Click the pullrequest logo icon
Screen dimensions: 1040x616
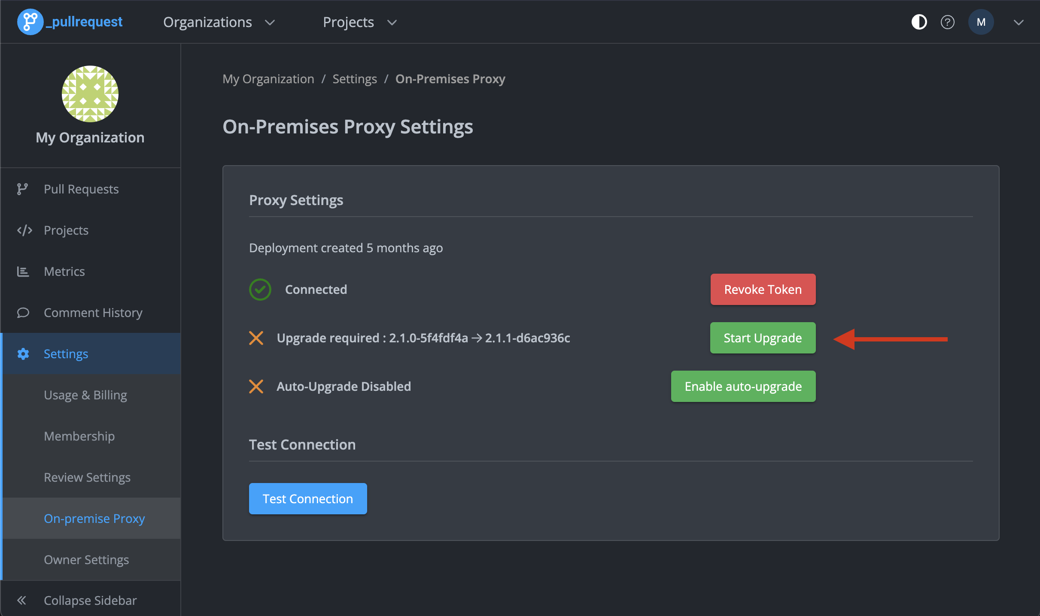(30, 21)
